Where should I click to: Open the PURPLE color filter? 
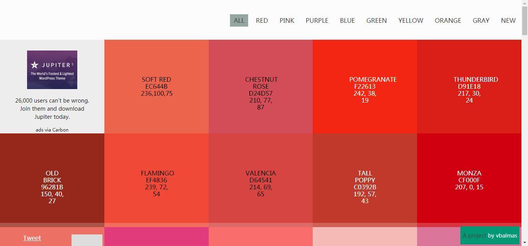(x=317, y=20)
